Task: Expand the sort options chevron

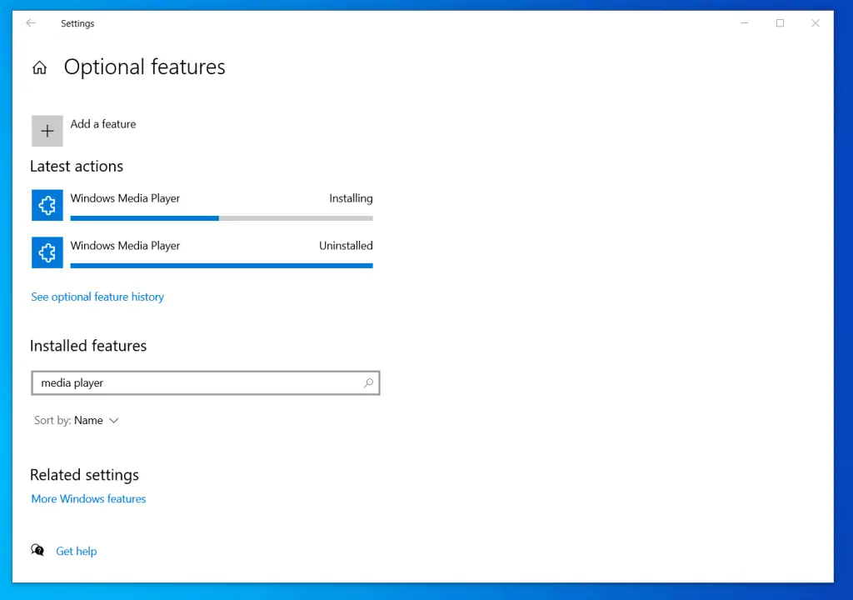Action: [113, 420]
